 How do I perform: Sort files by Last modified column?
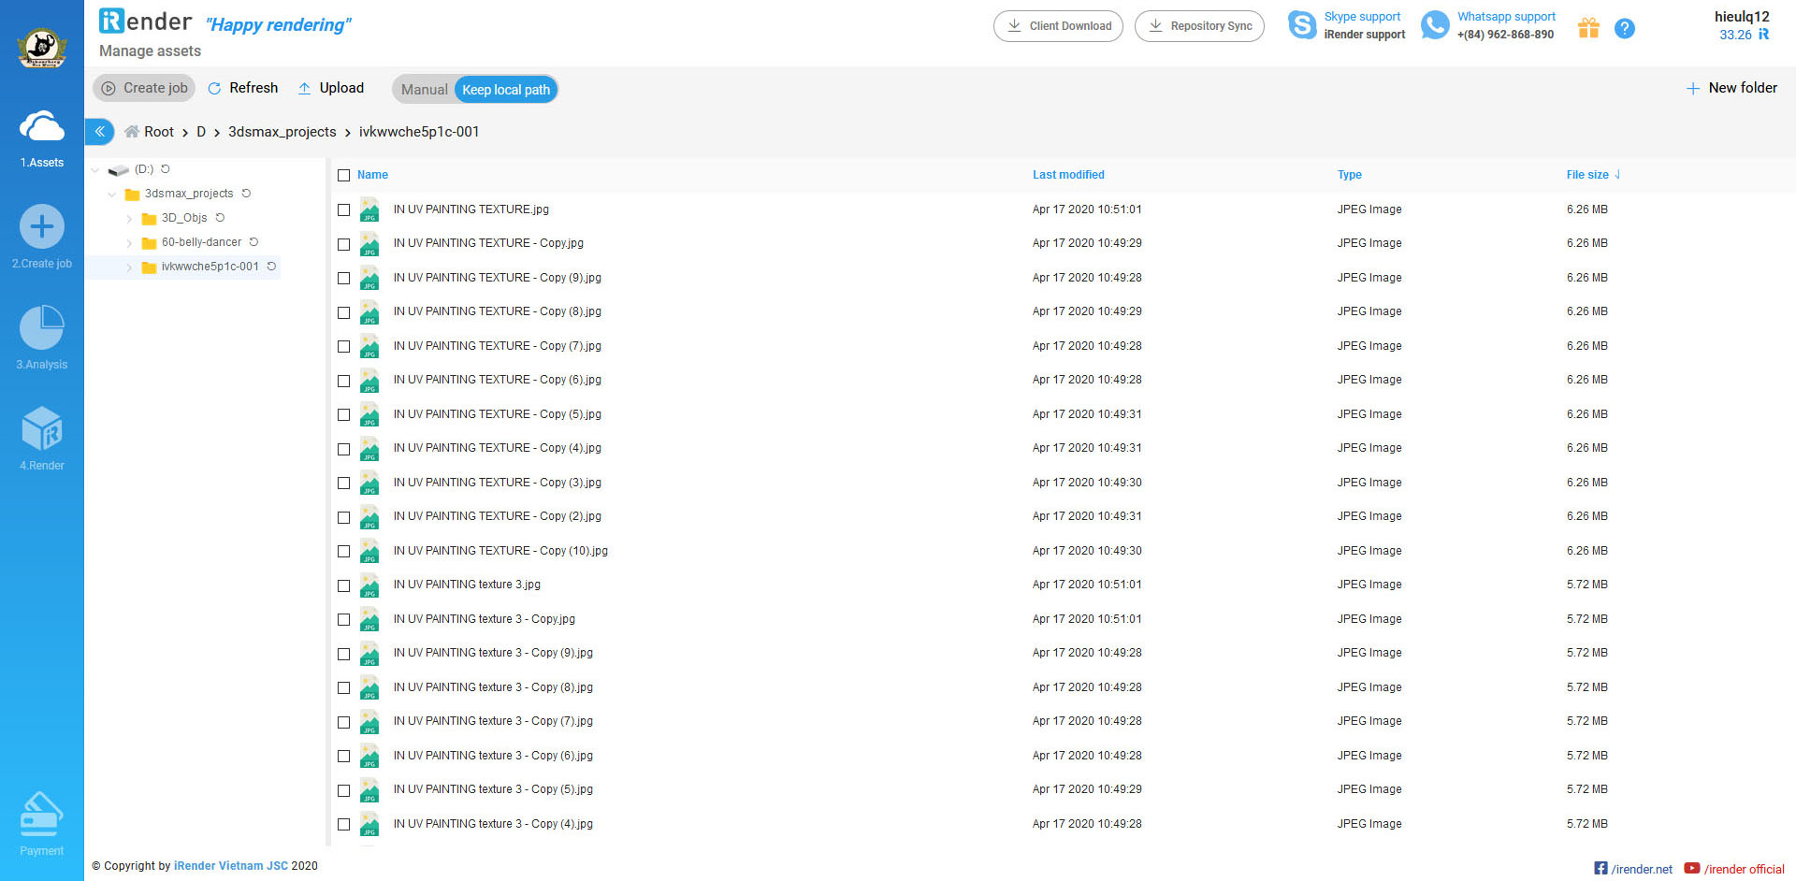[1067, 175]
